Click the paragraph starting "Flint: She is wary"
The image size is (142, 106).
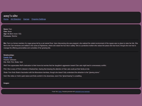47,69
